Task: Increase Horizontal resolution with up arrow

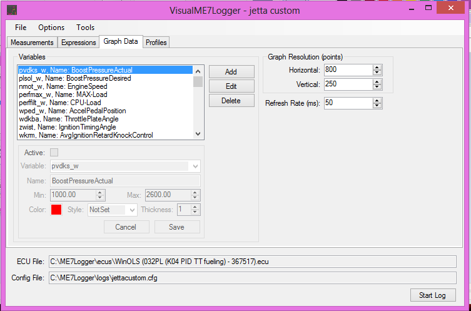Action: 377,68
